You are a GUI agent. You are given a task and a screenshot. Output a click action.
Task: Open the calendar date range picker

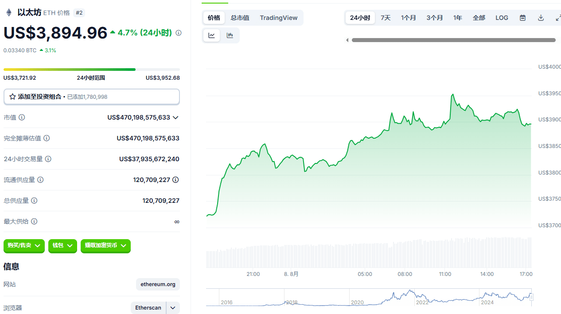[x=523, y=18]
